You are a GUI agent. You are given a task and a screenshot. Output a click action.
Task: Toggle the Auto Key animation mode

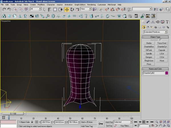(109, 122)
